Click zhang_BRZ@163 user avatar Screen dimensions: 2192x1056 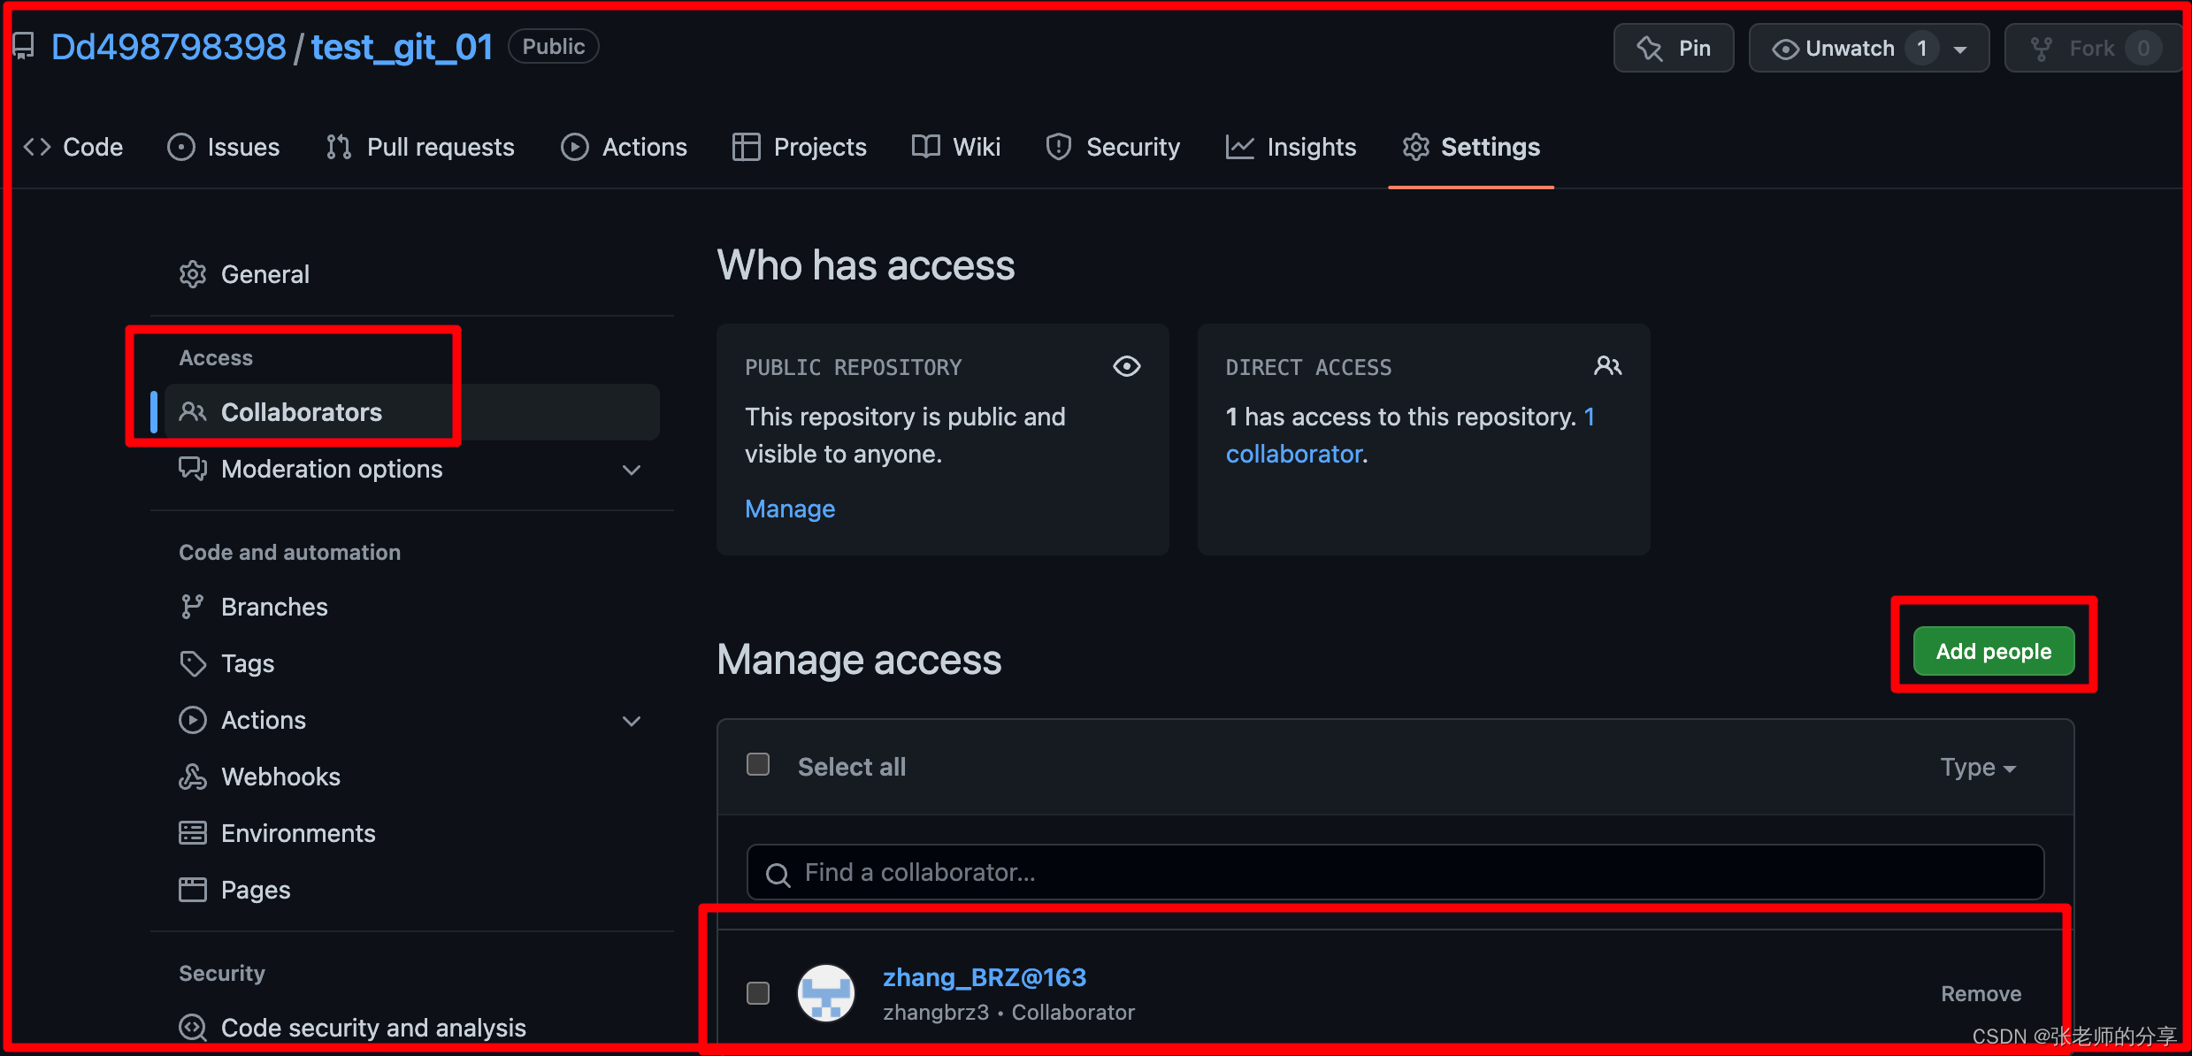825,993
